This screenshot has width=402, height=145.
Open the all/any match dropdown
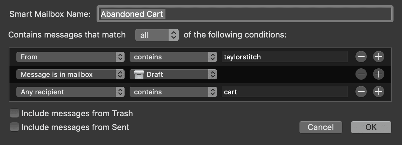coord(157,35)
